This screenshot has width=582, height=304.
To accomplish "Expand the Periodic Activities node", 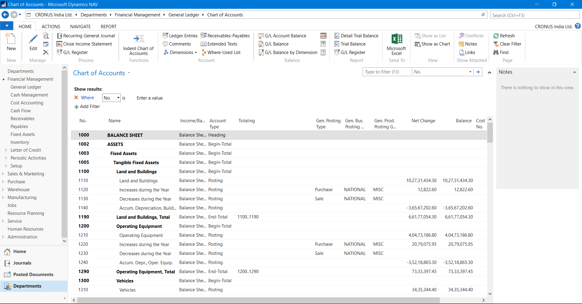I will click(x=6, y=158).
